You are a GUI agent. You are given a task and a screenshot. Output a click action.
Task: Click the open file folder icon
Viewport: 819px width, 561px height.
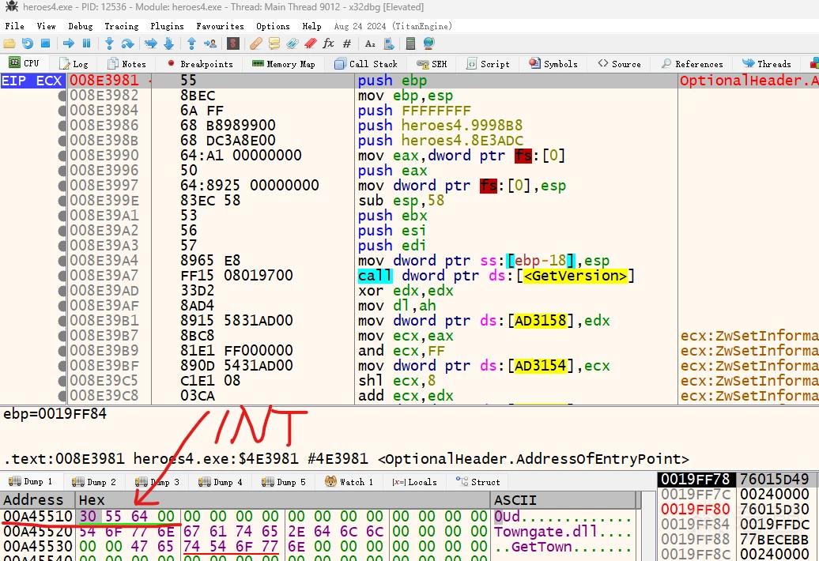click(9, 43)
